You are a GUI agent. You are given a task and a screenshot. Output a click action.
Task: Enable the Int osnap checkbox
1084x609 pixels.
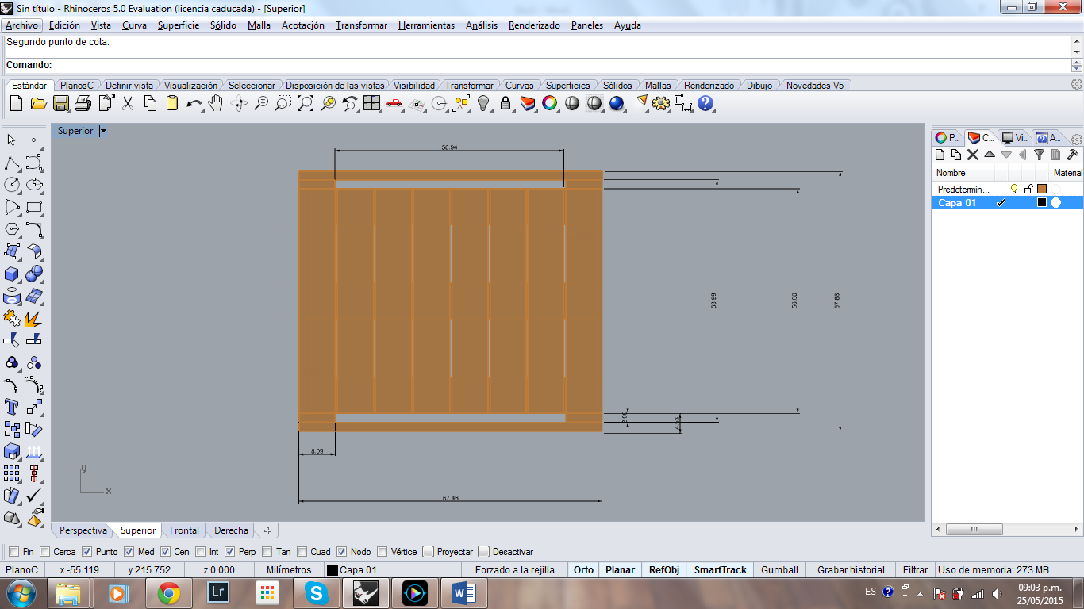click(199, 552)
